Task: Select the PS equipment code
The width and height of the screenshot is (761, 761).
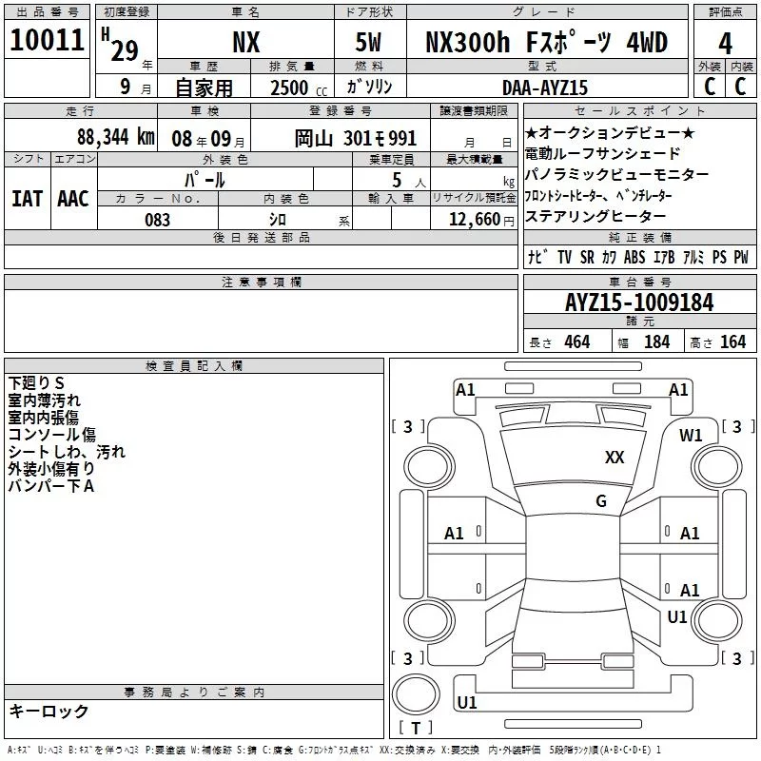Action: point(719,257)
